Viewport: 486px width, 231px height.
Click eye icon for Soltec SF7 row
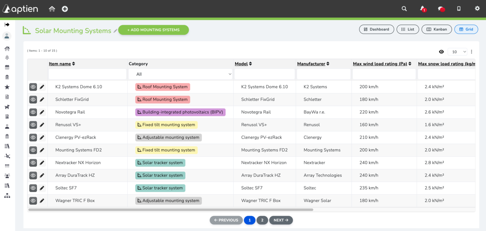pyautogui.click(x=33, y=188)
